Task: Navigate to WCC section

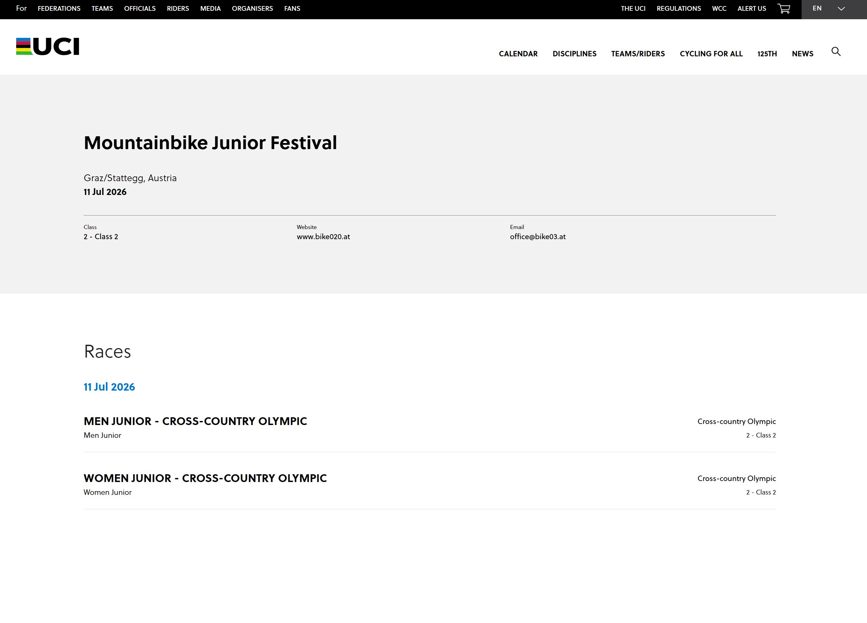Action: pos(719,8)
